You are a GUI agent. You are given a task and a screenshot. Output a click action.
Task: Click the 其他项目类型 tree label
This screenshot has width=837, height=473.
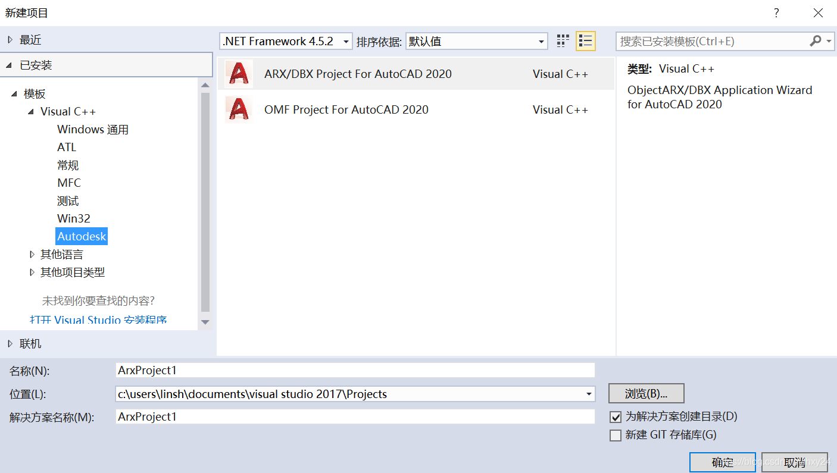pos(73,272)
